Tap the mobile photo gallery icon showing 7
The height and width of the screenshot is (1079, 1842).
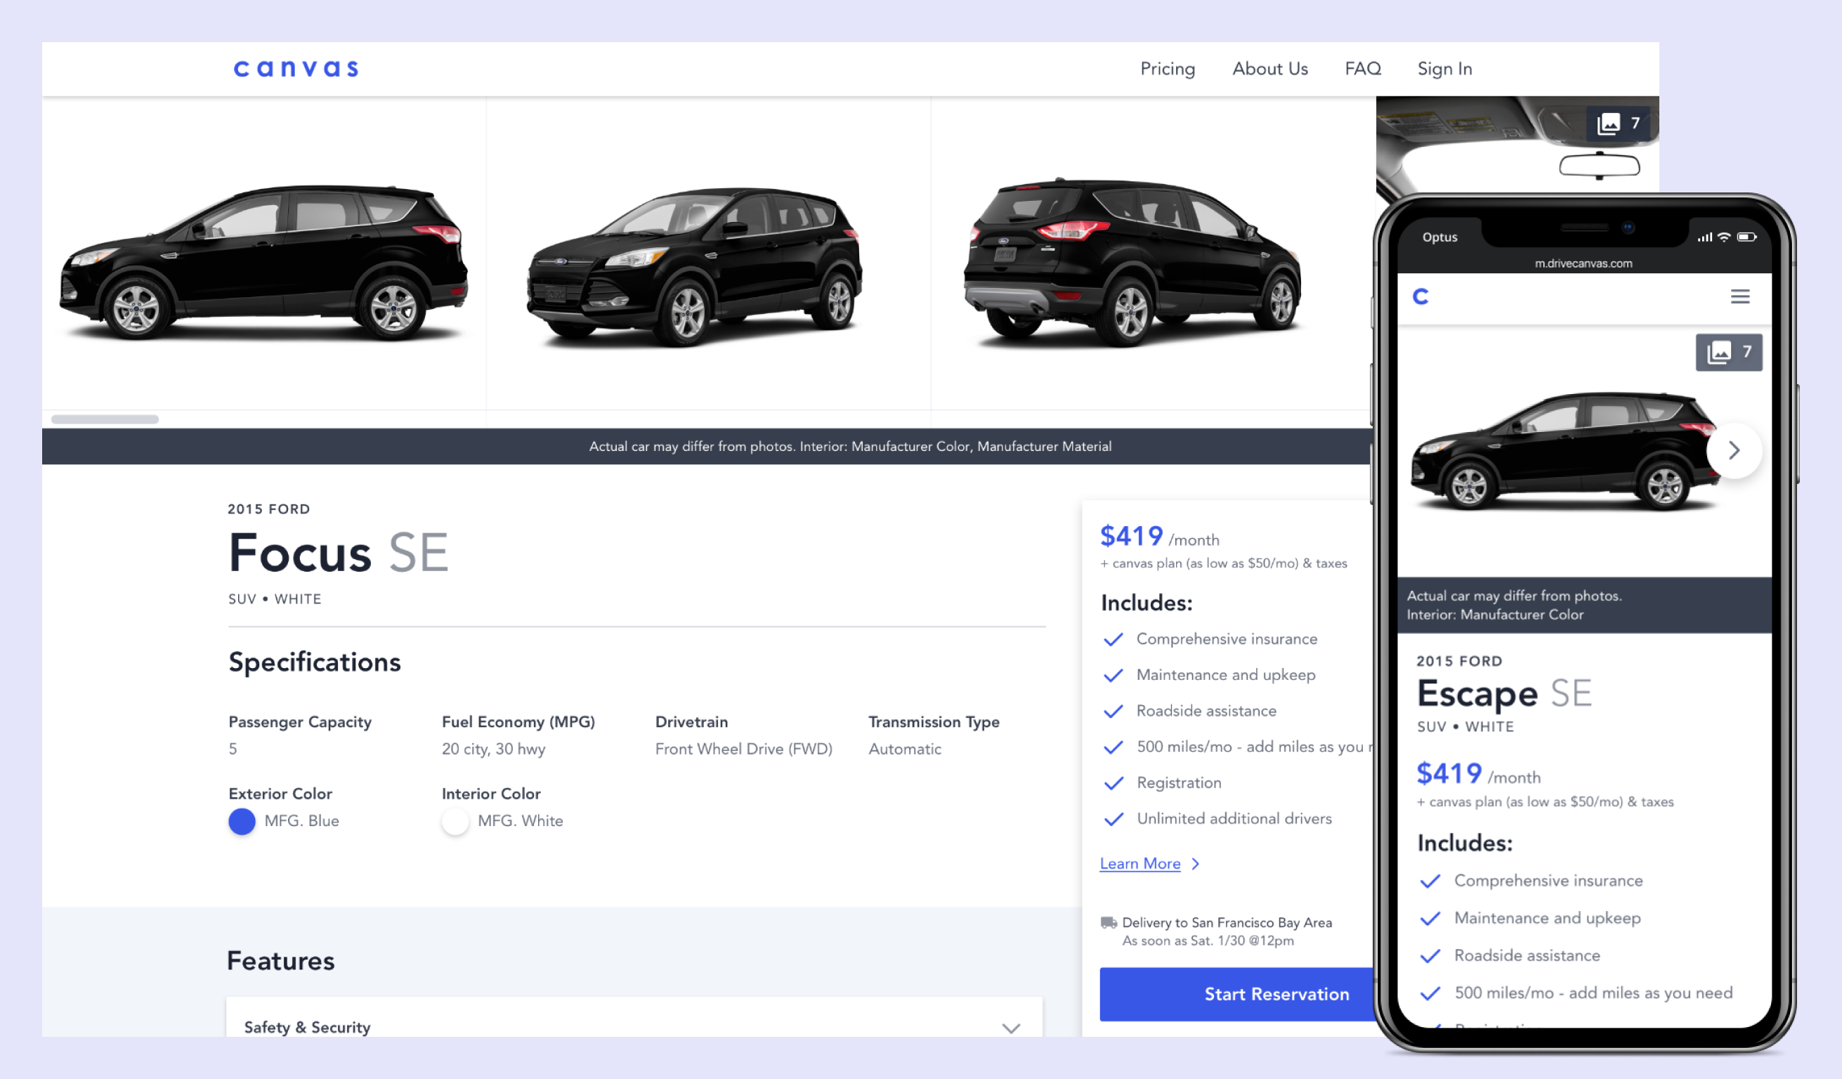[1728, 353]
